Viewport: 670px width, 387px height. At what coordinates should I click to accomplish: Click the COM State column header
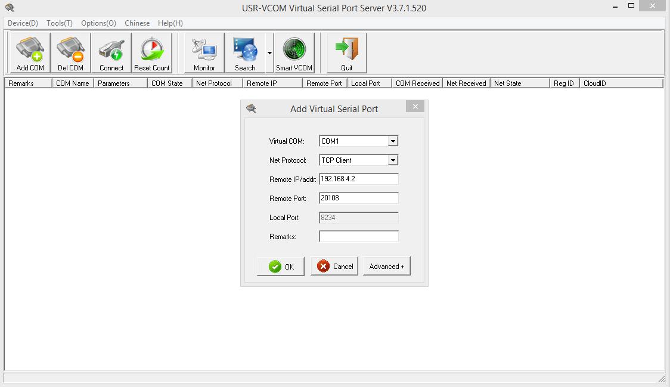(170, 83)
